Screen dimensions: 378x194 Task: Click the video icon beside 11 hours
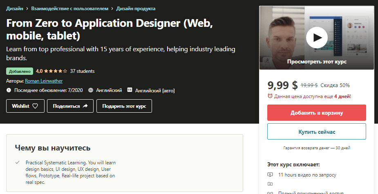tap(270, 174)
